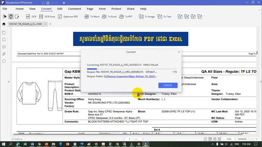Viewport: 262px width, 147px height.
Task: Zoom in with plus button
Action: (x=257, y=139)
